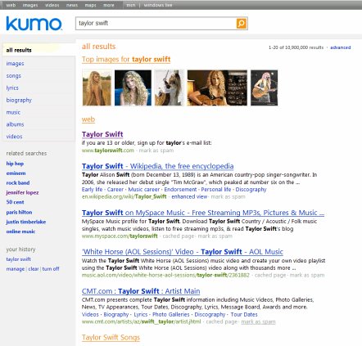Click the orange search magnifier button

click(242, 24)
